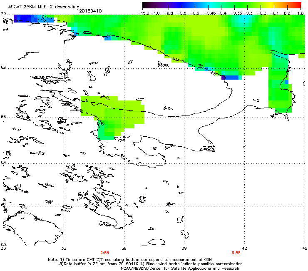Click the -0.35 color scale label
The height and width of the screenshot is (271, 308).
point(236,13)
